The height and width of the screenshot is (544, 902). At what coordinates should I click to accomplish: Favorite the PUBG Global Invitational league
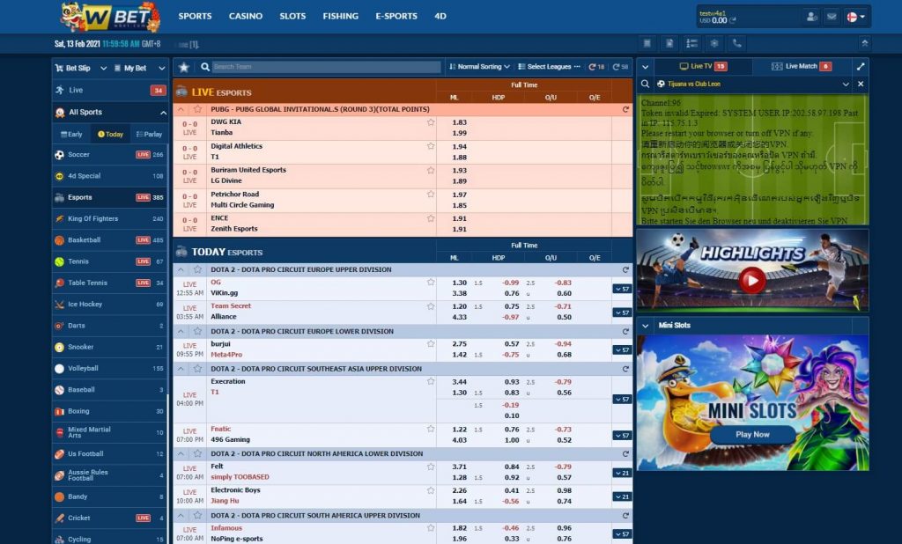click(x=198, y=109)
